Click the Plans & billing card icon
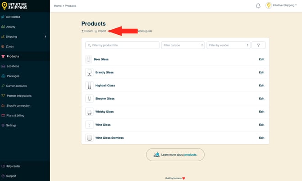The height and width of the screenshot is (181, 302). [x=3, y=115]
